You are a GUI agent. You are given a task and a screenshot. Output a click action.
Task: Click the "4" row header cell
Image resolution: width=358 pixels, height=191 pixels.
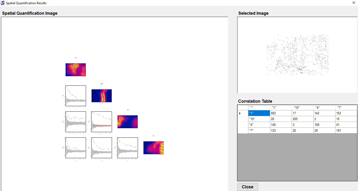[x=259, y=125]
